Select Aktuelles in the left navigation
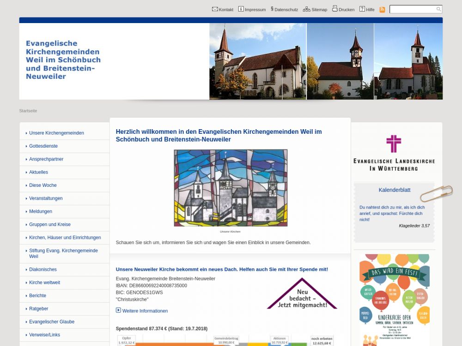Viewport: 462px width, 346px height. point(38,172)
